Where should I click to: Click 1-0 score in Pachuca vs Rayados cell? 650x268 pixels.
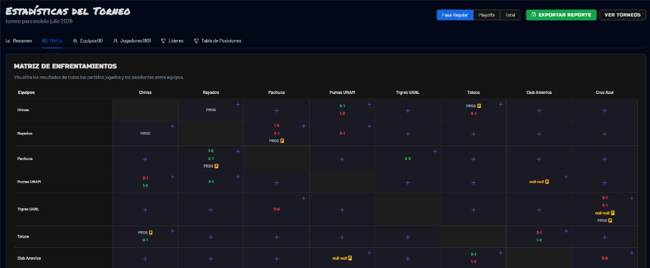[x=211, y=151]
